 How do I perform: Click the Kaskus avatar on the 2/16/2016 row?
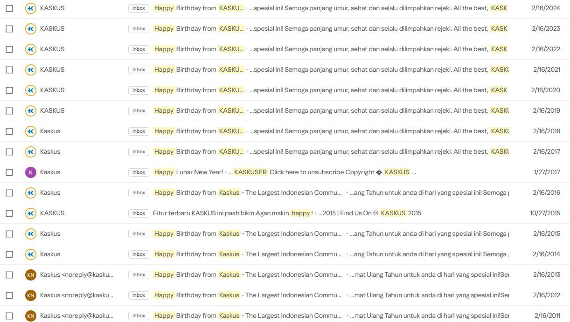[x=30, y=192]
